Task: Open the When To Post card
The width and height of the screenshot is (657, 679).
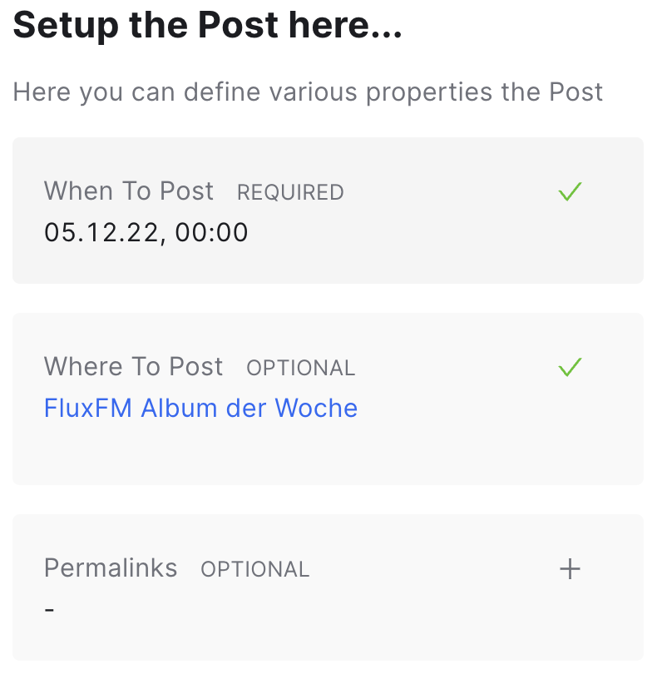Action: [x=328, y=211]
